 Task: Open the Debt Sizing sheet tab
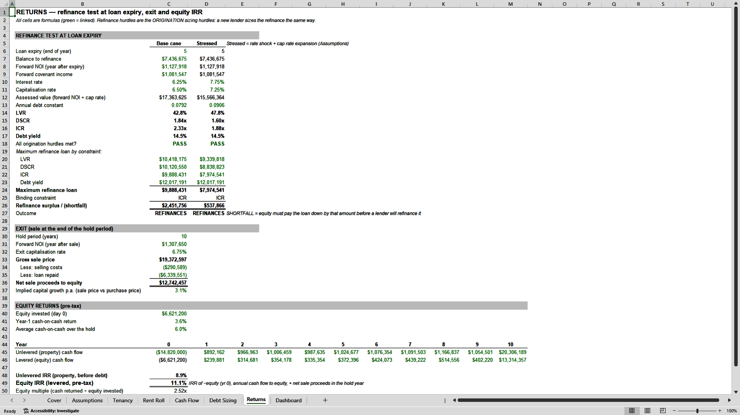(x=223, y=400)
